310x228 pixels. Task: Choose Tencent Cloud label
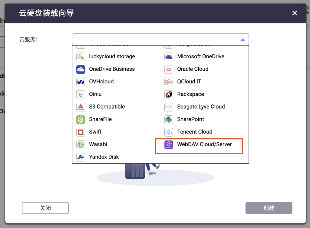pyautogui.click(x=195, y=132)
